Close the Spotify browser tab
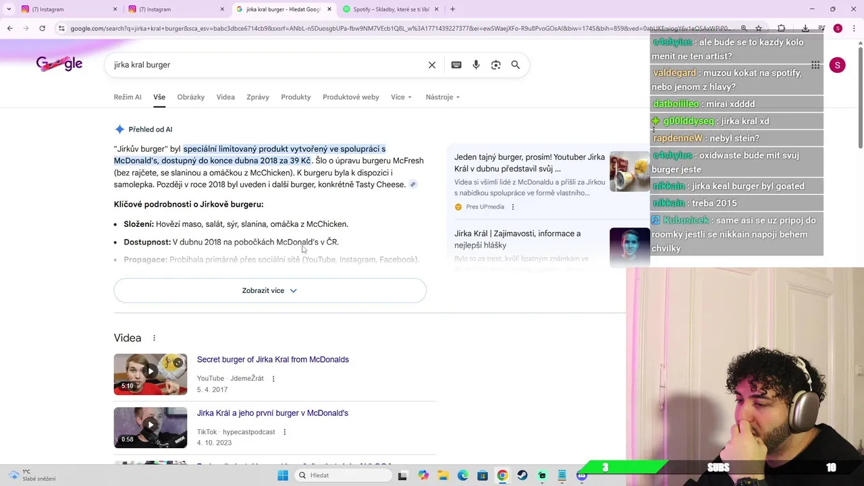Image resolution: width=864 pixels, height=486 pixels. click(436, 9)
